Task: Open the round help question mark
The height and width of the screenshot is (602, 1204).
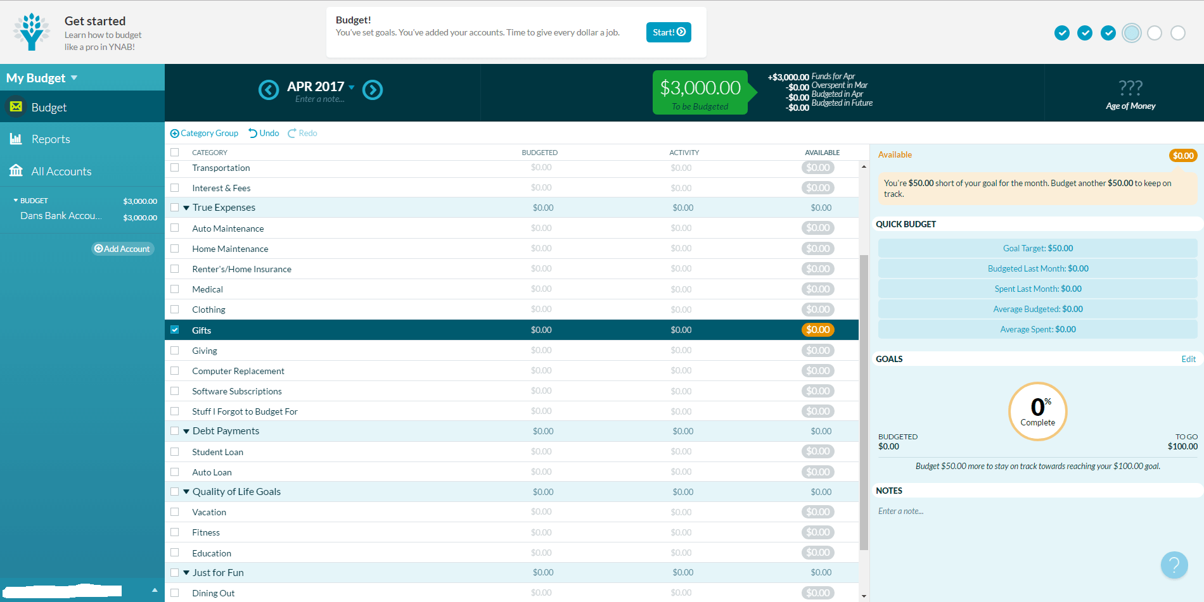Action: pos(1174,564)
